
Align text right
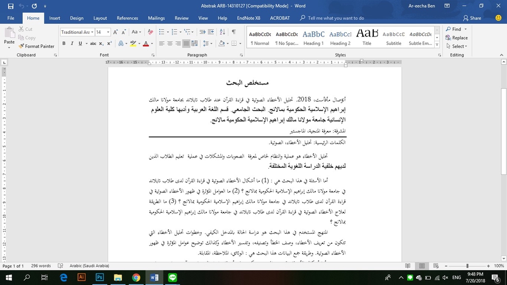coord(178,43)
